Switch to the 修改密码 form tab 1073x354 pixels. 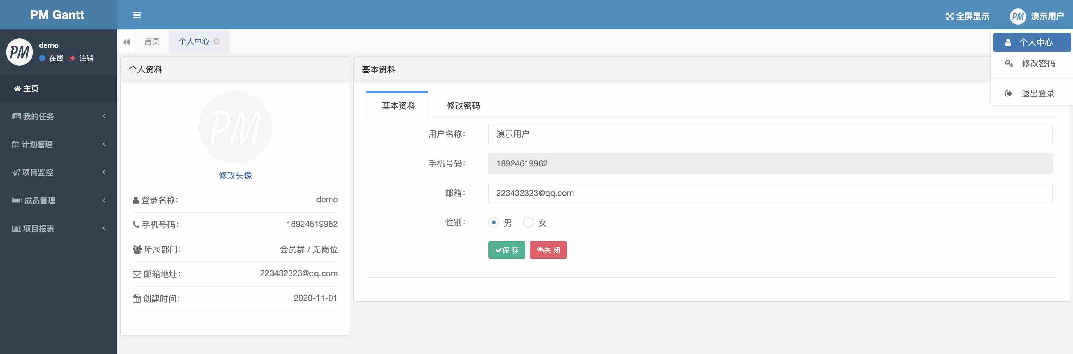[x=463, y=106]
